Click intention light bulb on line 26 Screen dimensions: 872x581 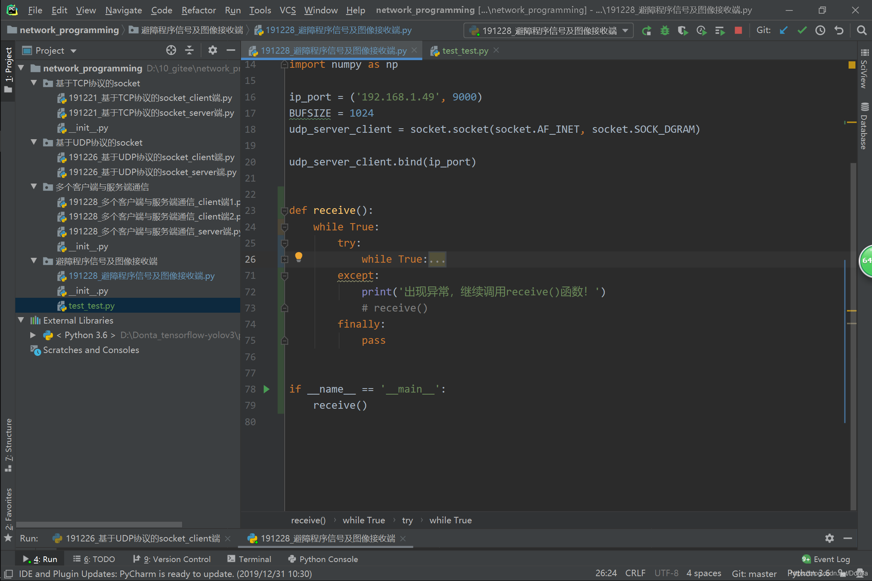299,257
